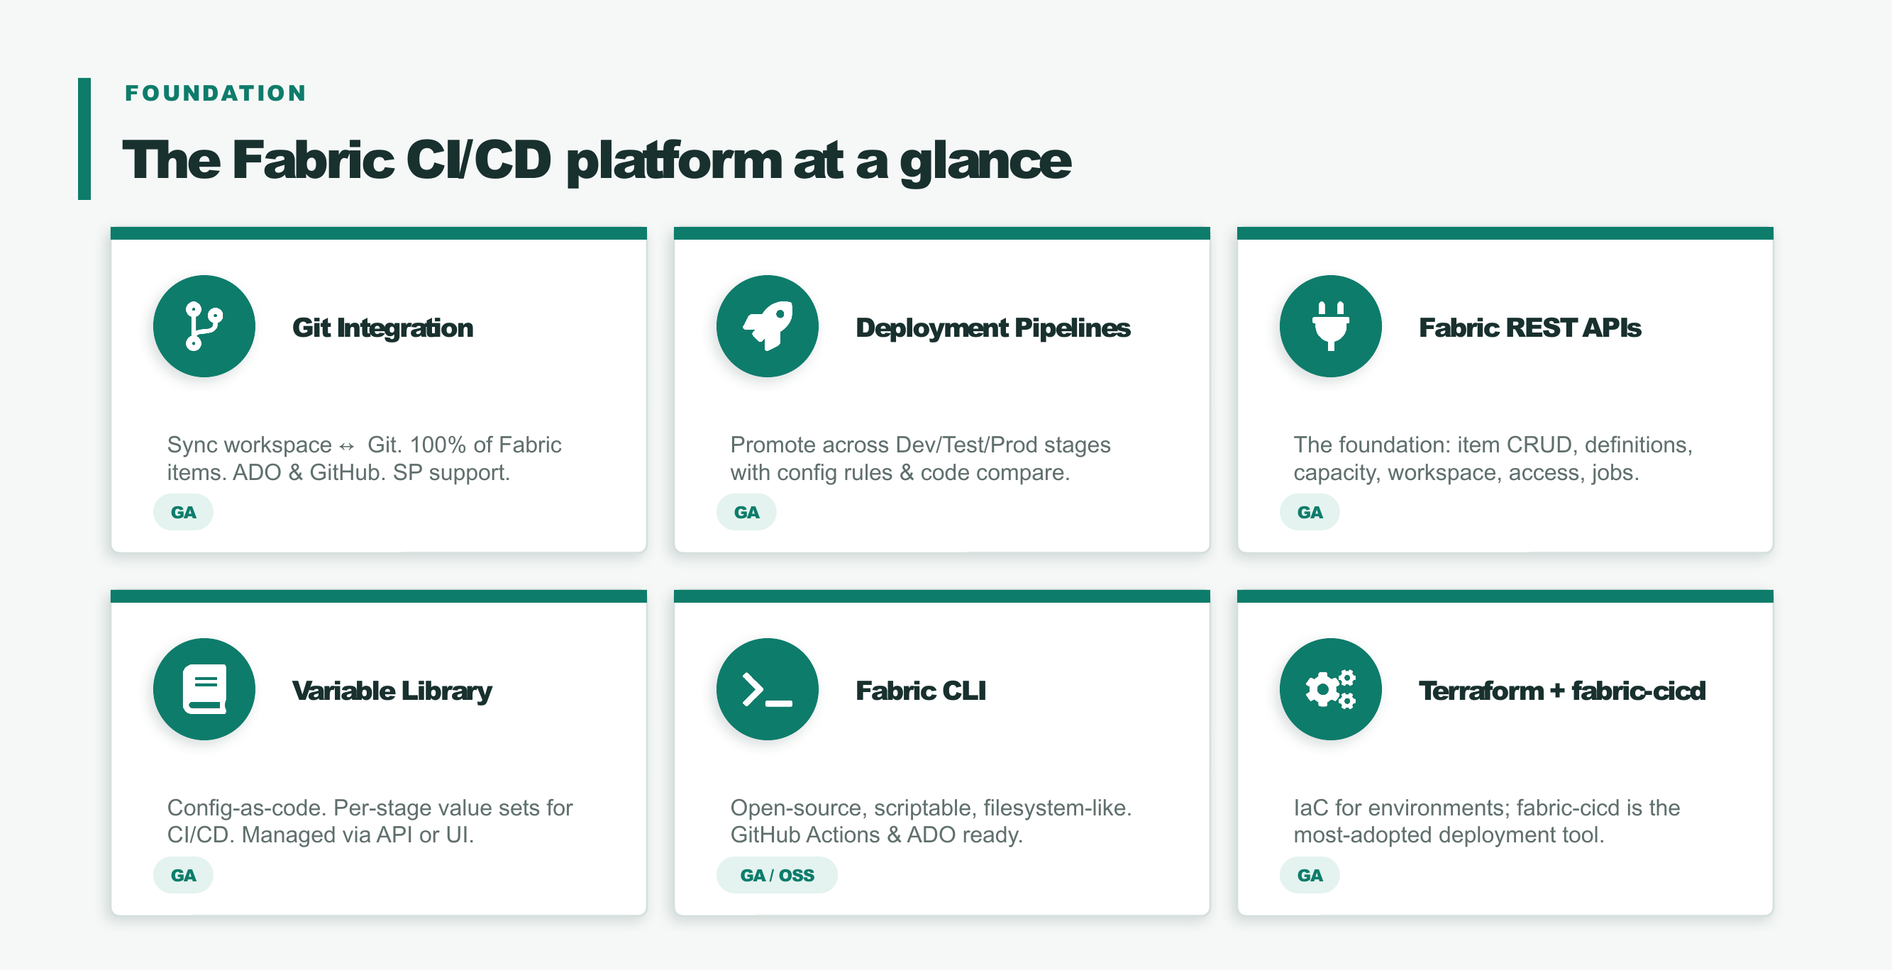Click the line 'items. ADO & GitHub. SP support.'

pyautogui.click(x=338, y=472)
